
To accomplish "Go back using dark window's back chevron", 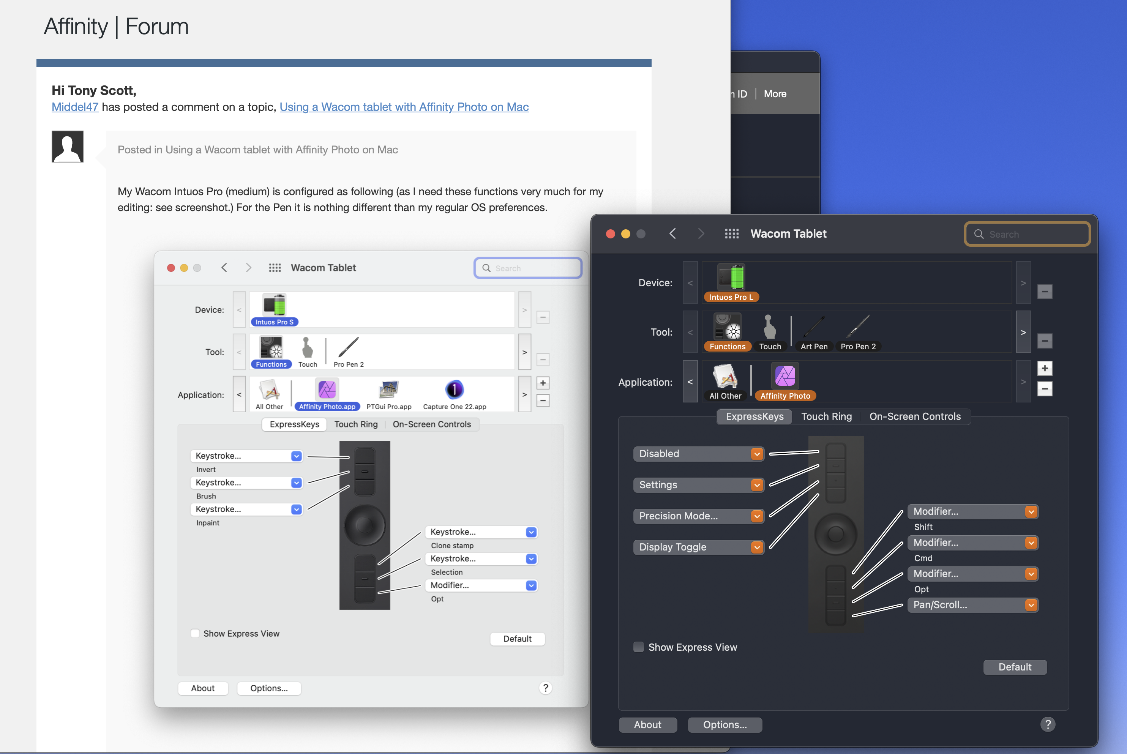I will (672, 234).
